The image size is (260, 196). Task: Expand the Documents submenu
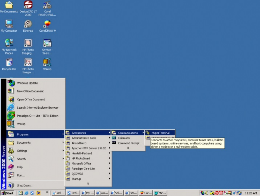click(36, 143)
